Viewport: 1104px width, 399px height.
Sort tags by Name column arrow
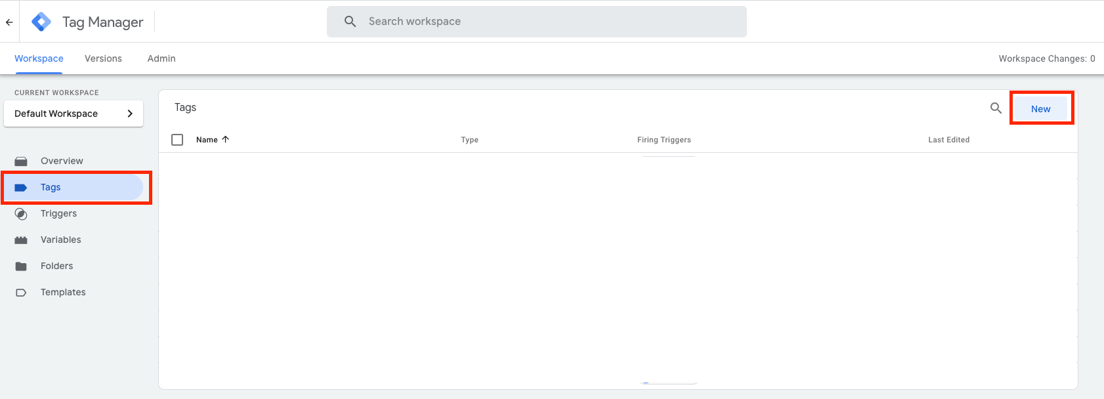pyautogui.click(x=226, y=140)
